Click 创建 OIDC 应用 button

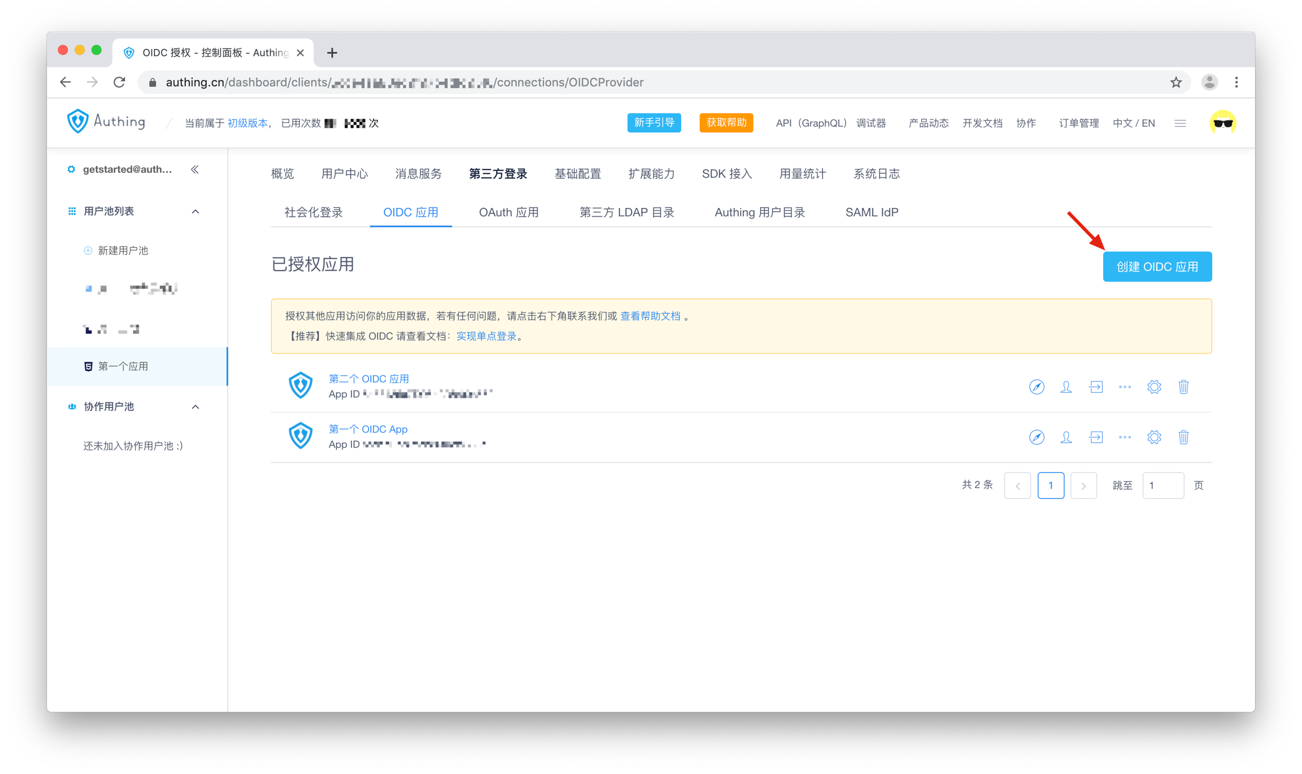click(1157, 267)
